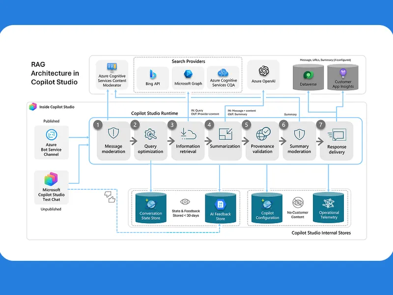Click the Query optimization gear icon
The height and width of the screenshot is (295, 393).
pos(151,134)
